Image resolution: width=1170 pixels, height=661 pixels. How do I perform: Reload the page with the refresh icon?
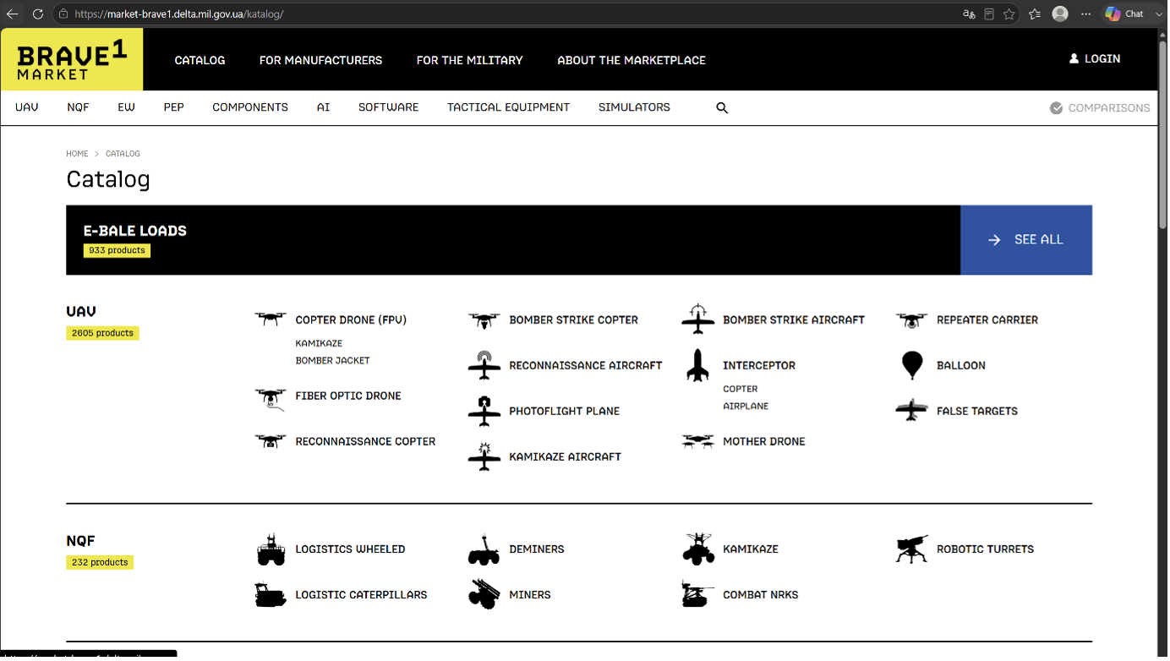pyautogui.click(x=38, y=14)
